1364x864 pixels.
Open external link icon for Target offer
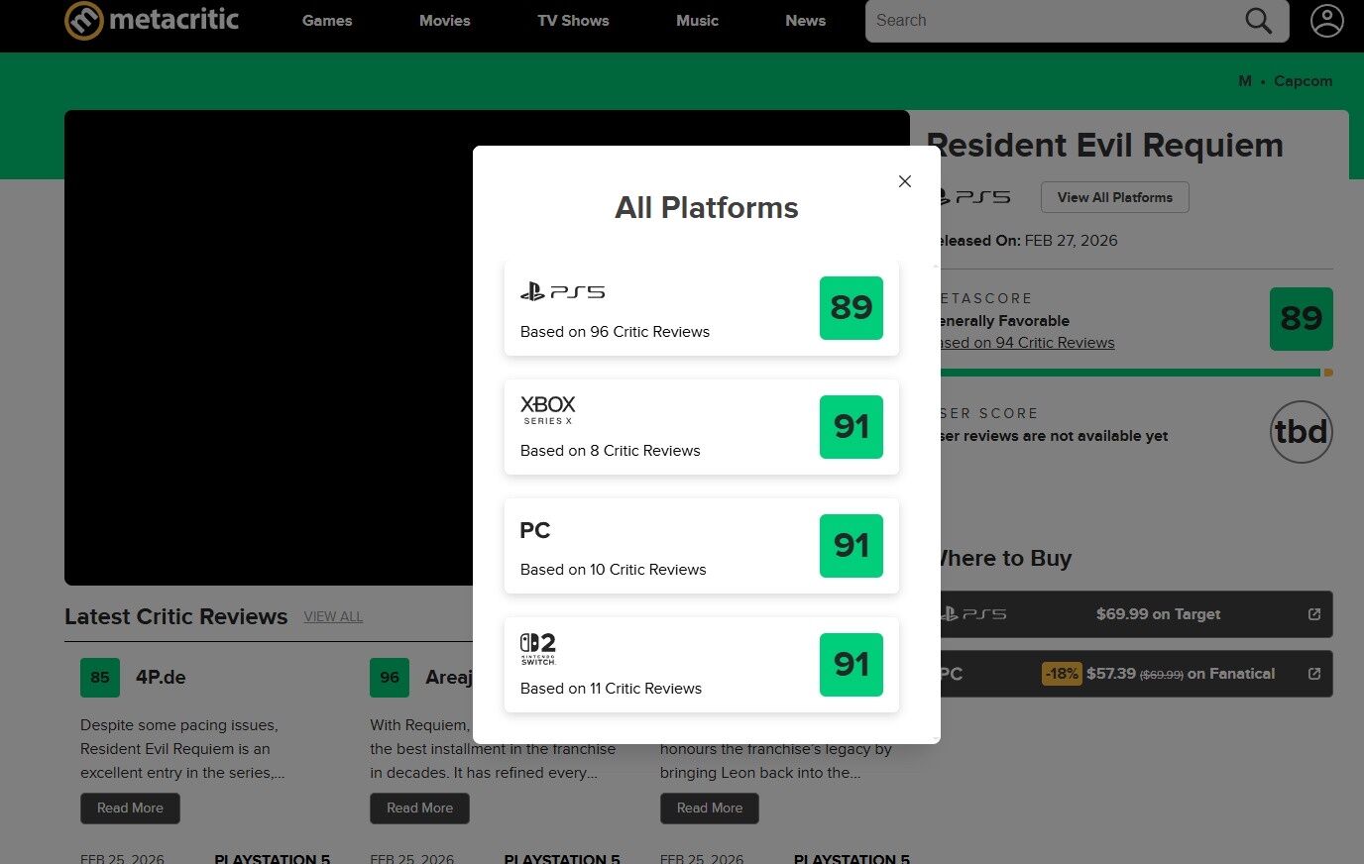click(x=1314, y=614)
